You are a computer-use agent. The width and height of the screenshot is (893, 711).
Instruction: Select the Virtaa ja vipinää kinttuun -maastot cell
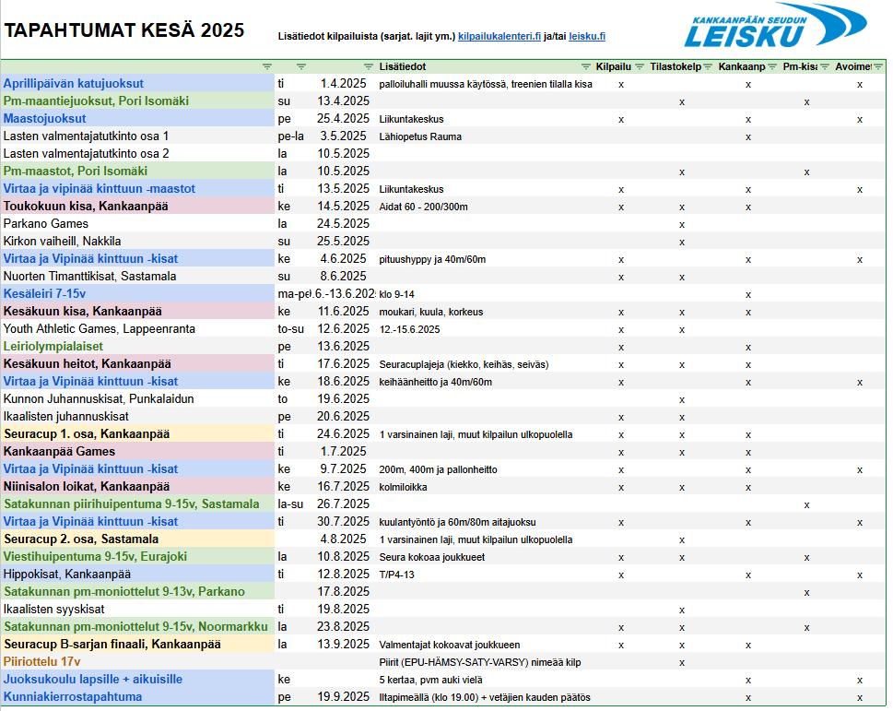coord(138,188)
